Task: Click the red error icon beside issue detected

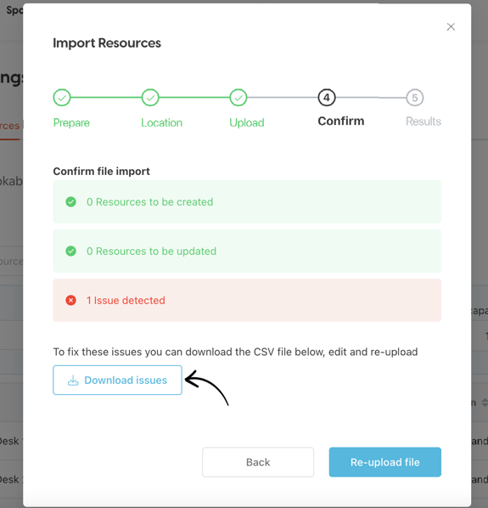Action: (71, 301)
